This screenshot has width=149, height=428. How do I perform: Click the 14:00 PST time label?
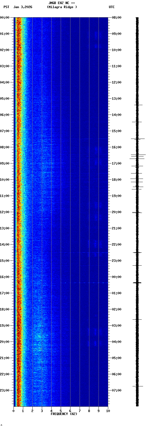tap(5, 245)
